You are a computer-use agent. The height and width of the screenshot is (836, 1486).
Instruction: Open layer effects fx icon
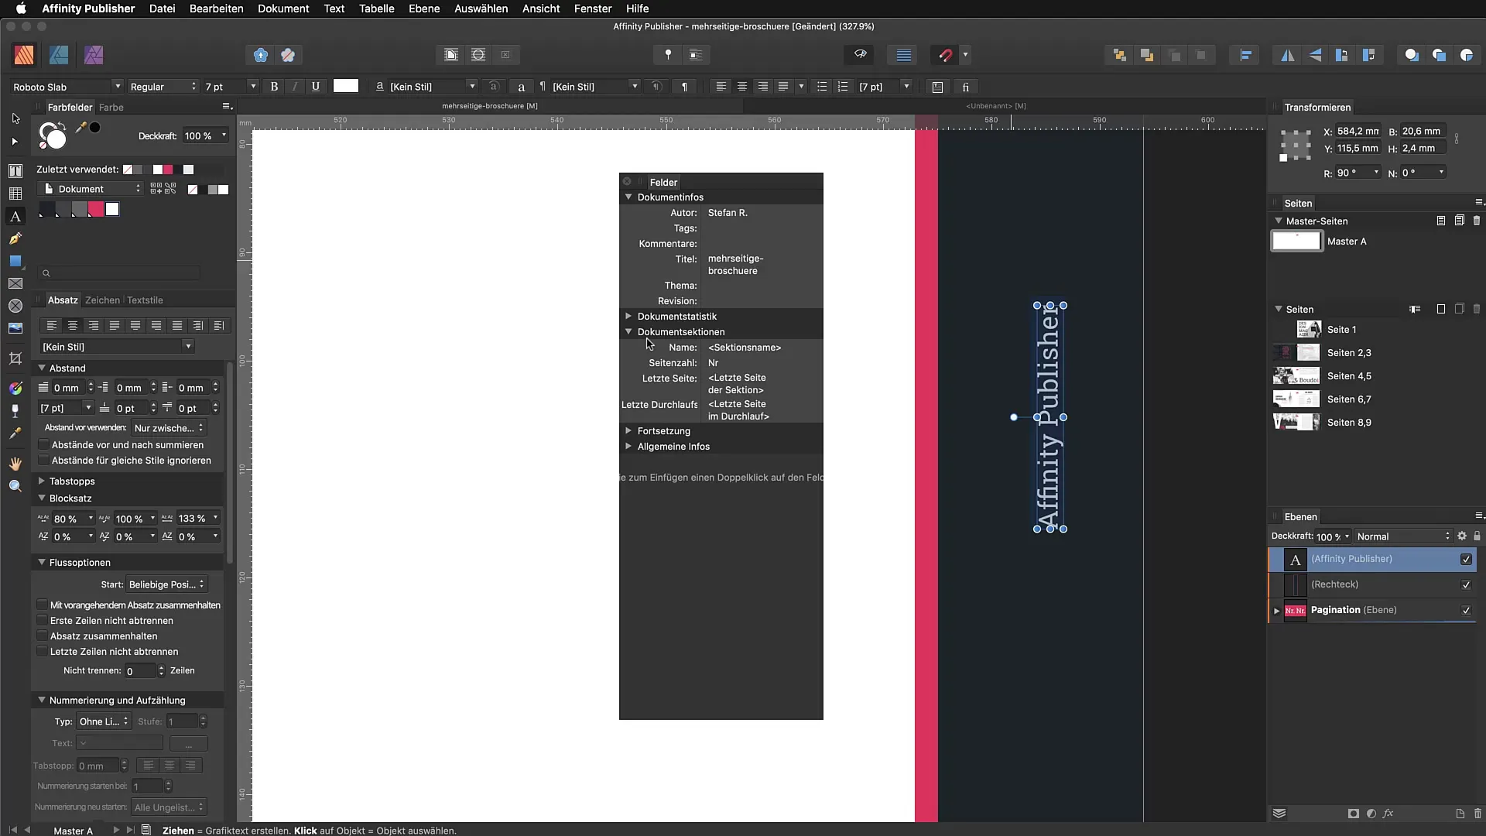(x=1388, y=814)
